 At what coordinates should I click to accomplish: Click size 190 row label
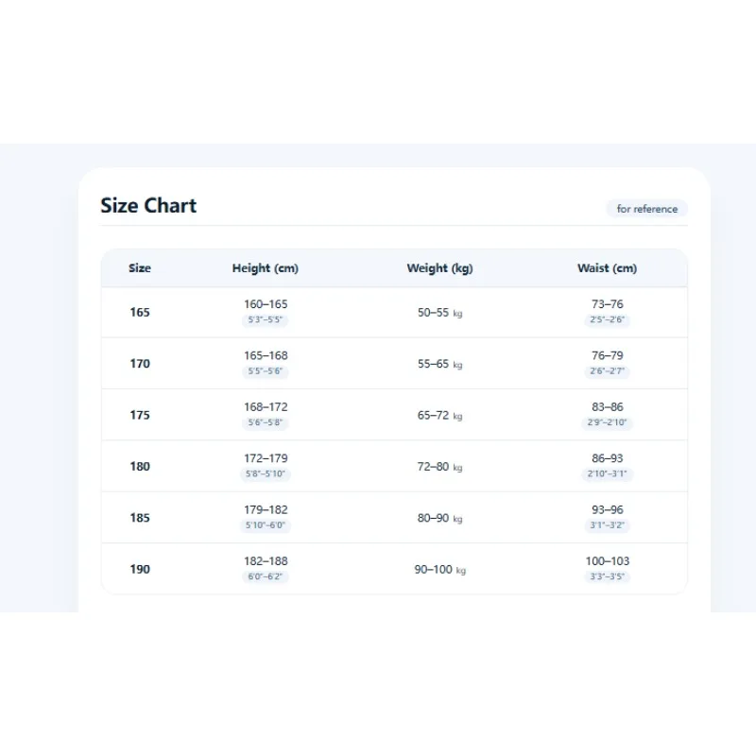click(140, 569)
